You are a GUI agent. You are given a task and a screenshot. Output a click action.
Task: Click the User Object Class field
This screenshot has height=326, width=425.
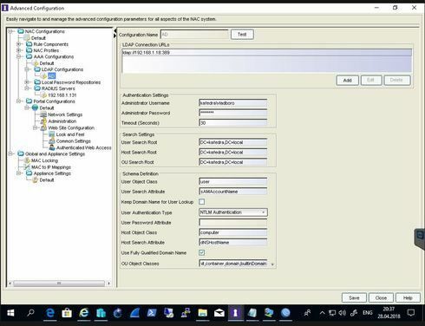point(233,181)
